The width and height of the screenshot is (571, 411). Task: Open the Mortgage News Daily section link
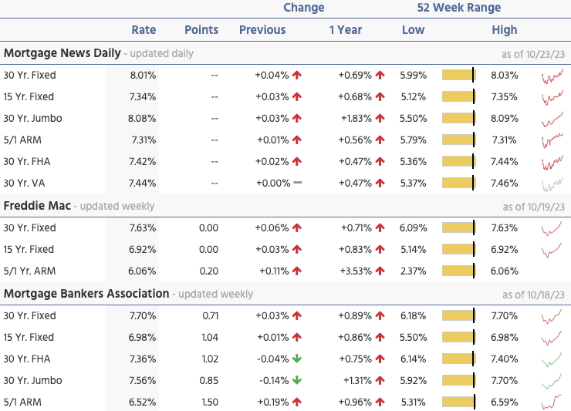point(63,53)
